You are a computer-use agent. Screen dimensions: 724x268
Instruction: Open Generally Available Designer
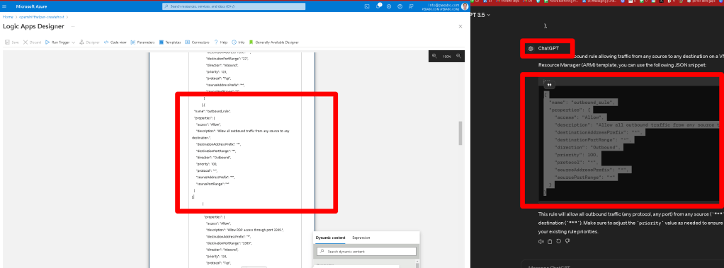(274, 42)
